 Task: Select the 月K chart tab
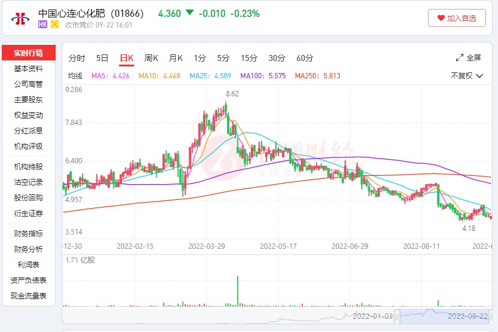[175, 58]
